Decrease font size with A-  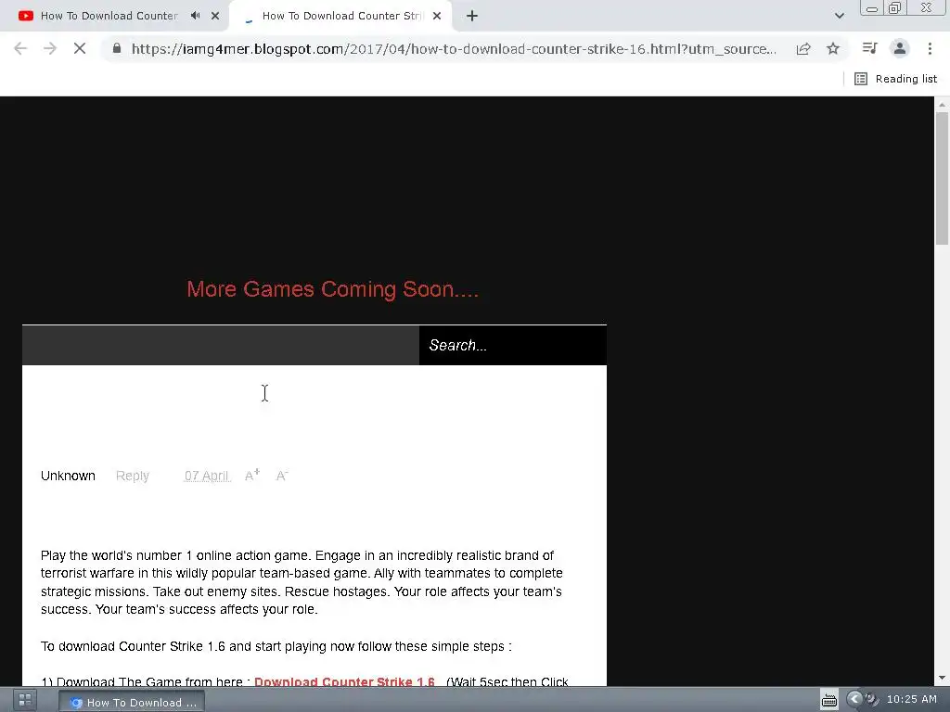coord(282,476)
